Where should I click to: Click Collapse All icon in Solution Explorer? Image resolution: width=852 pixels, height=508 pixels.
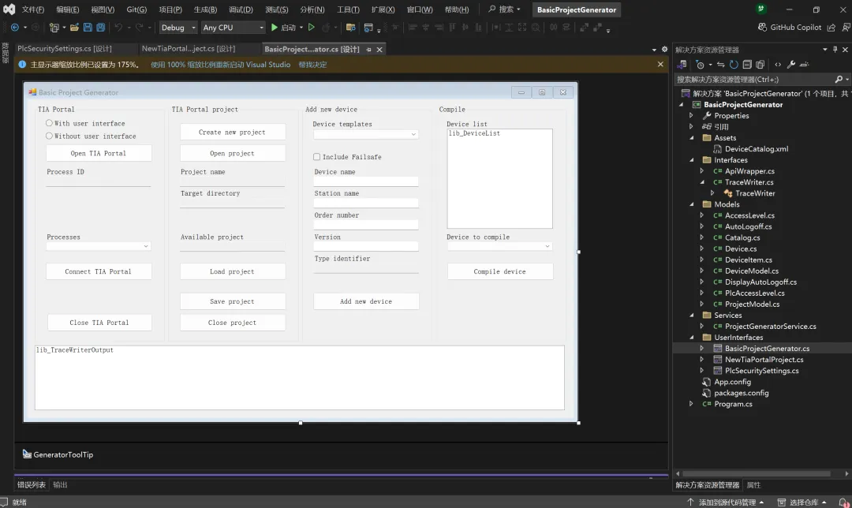(747, 65)
